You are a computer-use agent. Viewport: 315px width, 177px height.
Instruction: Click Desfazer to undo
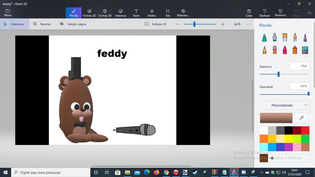pyautogui.click(x=265, y=13)
